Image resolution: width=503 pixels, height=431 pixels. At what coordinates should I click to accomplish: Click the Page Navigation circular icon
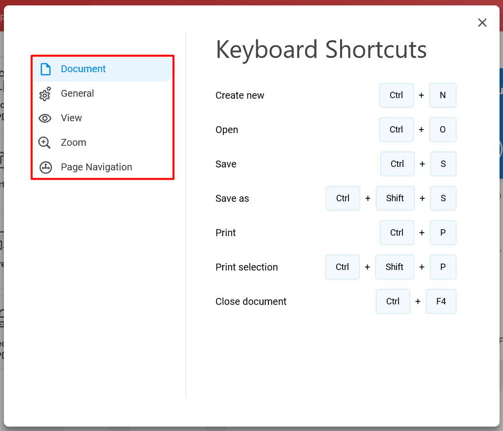[46, 167]
